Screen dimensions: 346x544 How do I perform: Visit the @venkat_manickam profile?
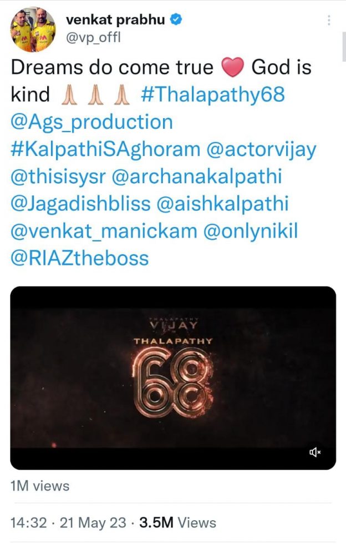point(104,231)
